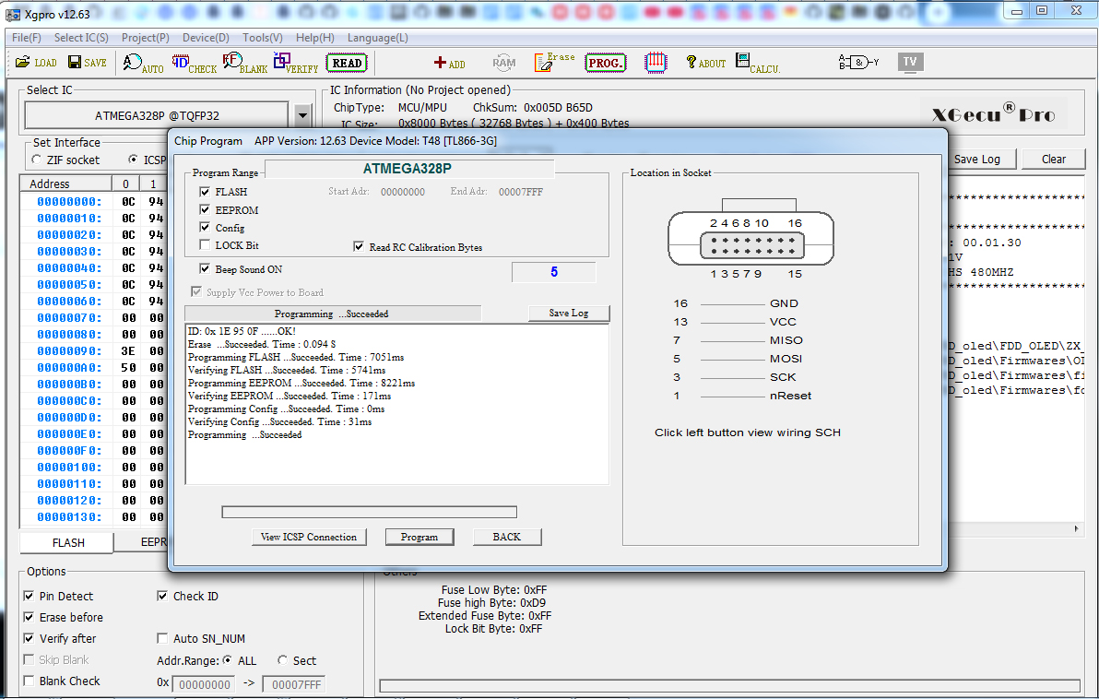Click the PROG. toolbar button
The height and width of the screenshot is (699, 1099).
coord(605,63)
